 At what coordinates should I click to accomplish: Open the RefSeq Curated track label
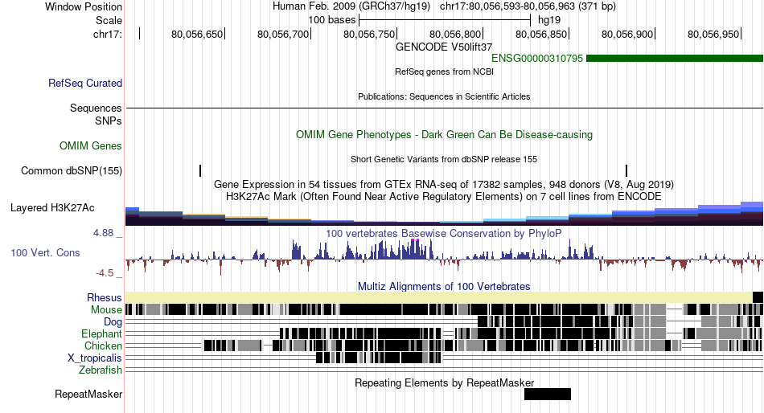click(x=85, y=84)
